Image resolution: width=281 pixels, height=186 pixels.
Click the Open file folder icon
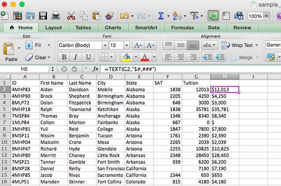30,16
